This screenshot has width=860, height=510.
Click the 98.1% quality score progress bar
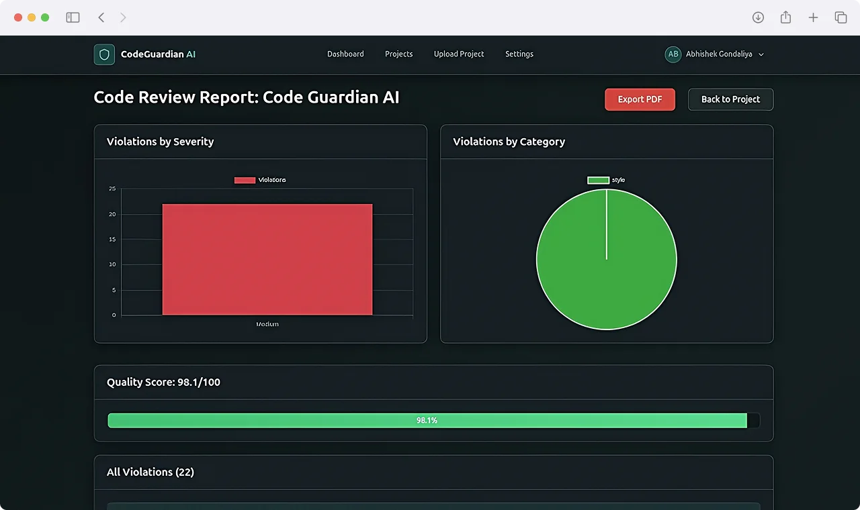tap(434, 421)
